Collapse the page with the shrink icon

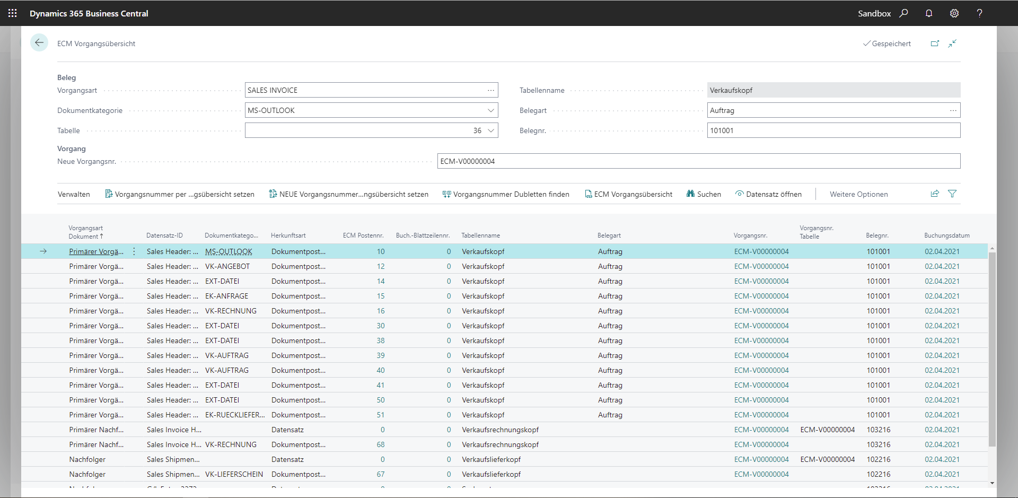click(953, 43)
